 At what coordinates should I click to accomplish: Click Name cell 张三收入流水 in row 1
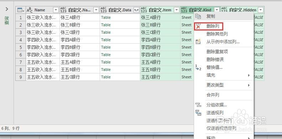43,18
